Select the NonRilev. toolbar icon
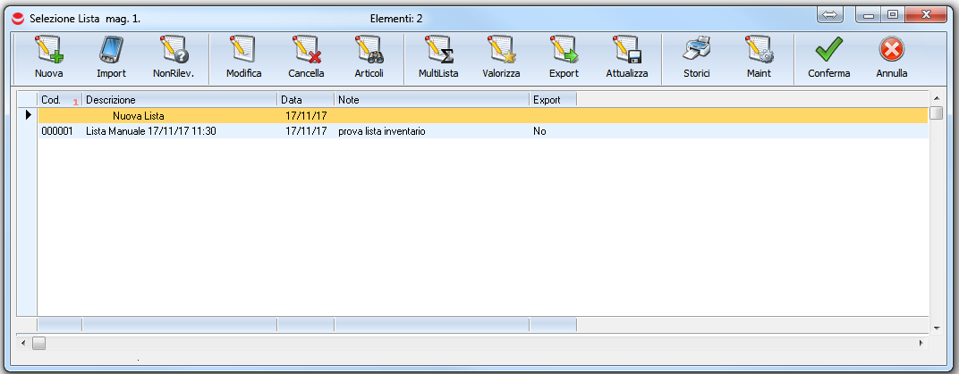This screenshot has height=374, width=959. (174, 58)
